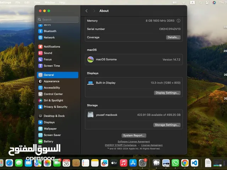Click serial number C02HC394DV13
The width and height of the screenshot is (227, 170).
pyautogui.click(x=170, y=29)
